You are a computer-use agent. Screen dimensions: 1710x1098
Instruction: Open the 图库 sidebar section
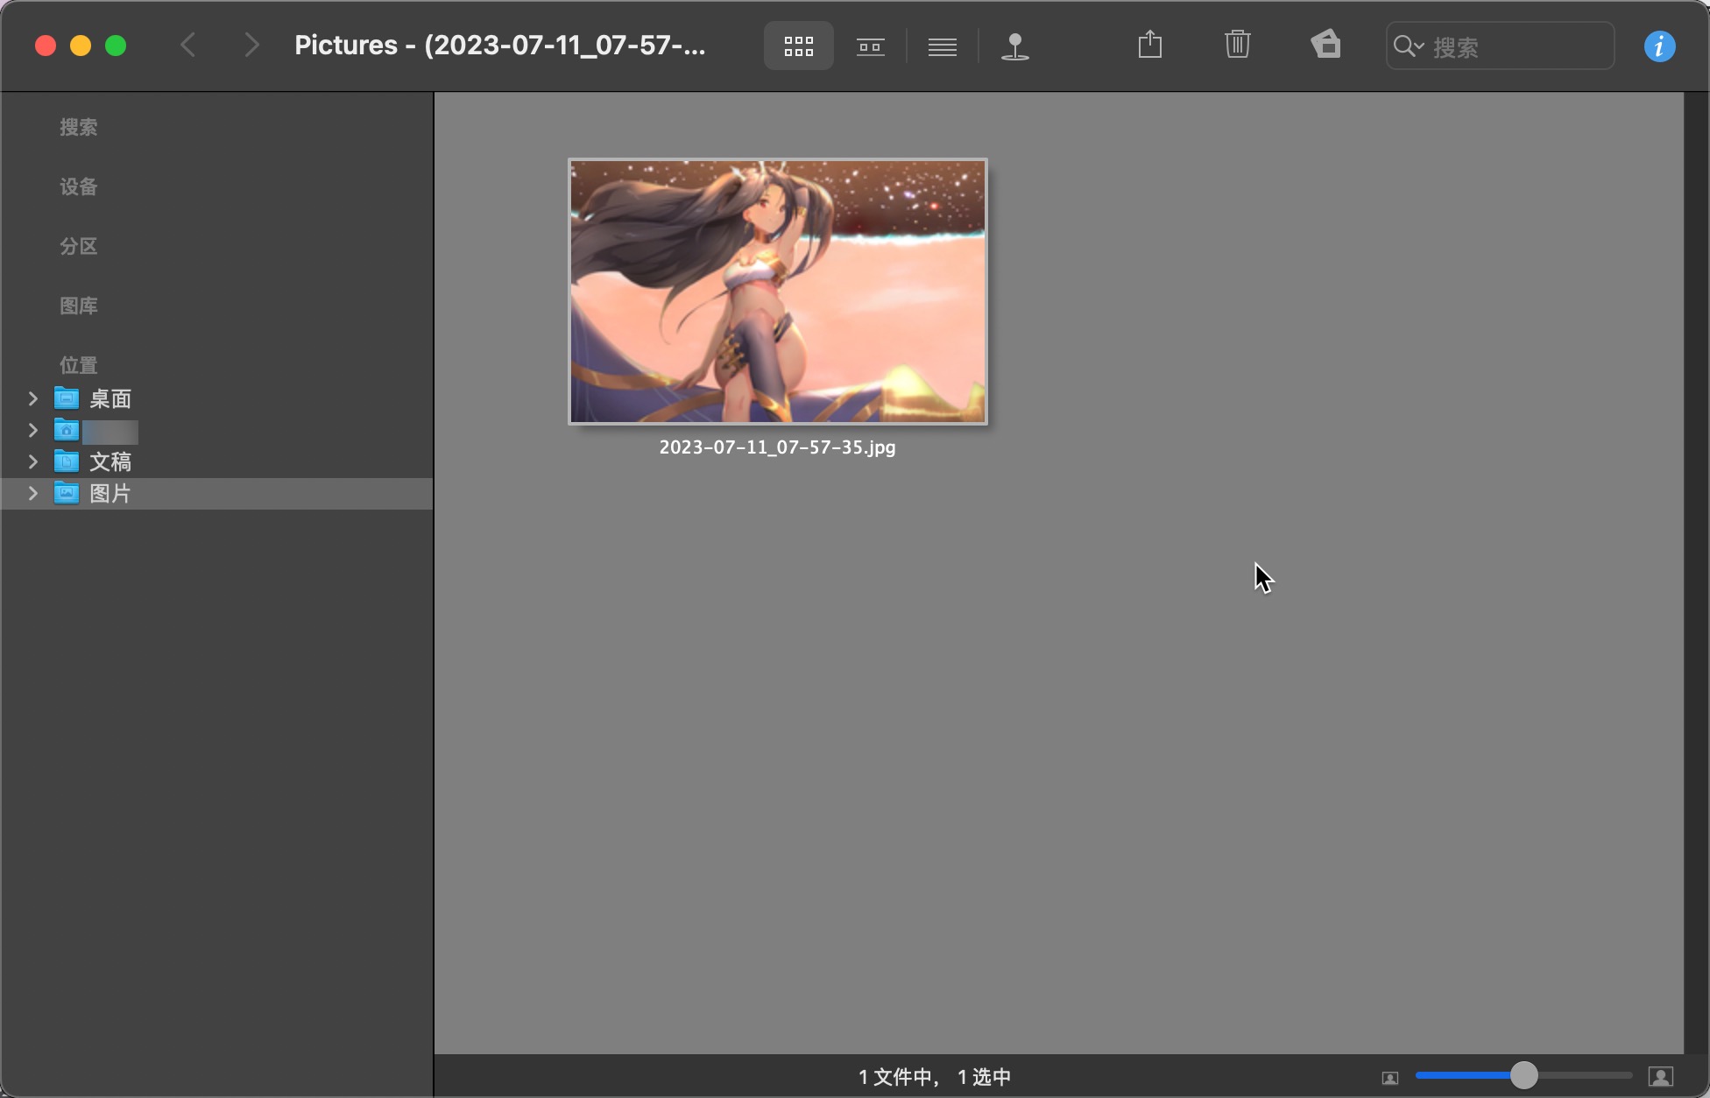click(79, 306)
